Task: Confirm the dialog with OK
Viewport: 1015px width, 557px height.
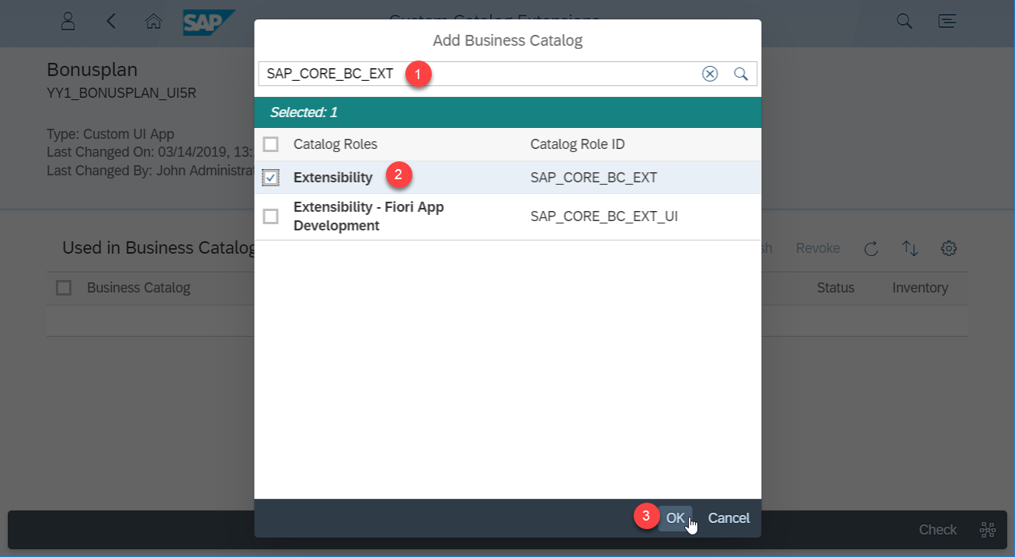Action: 675,518
